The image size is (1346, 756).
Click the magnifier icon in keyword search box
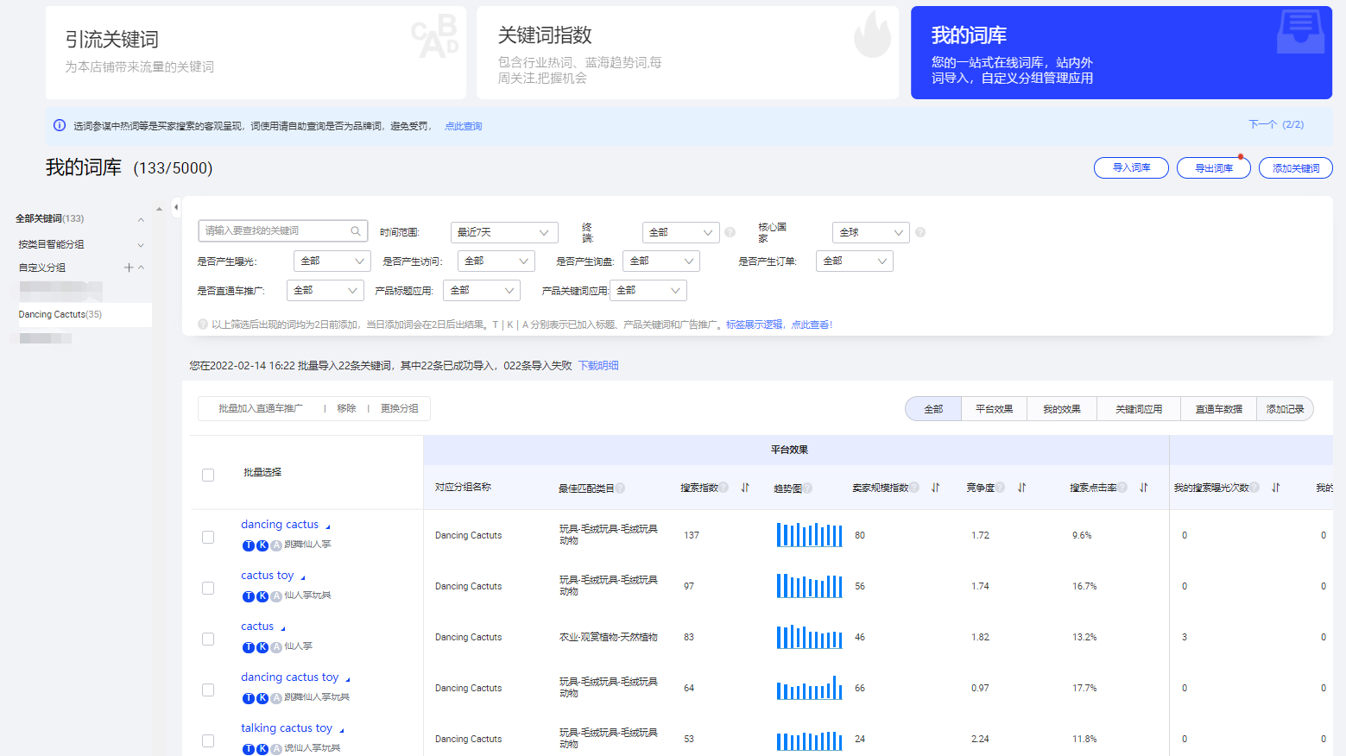click(356, 230)
